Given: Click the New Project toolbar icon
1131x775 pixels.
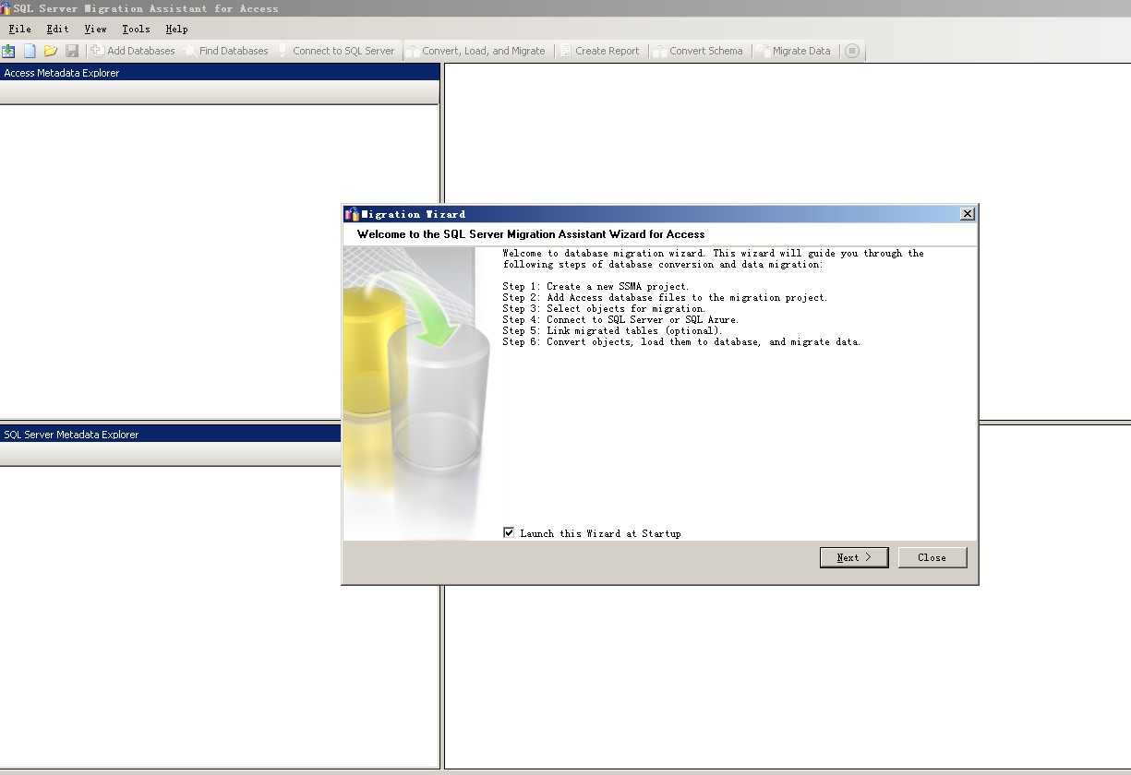Looking at the screenshot, I should pyautogui.click(x=30, y=51).
